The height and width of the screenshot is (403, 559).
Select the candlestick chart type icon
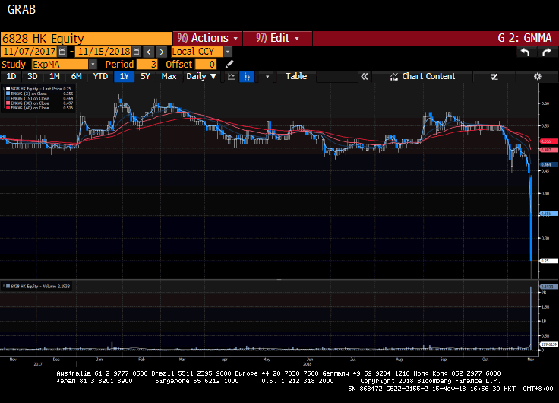pos(247,76)
